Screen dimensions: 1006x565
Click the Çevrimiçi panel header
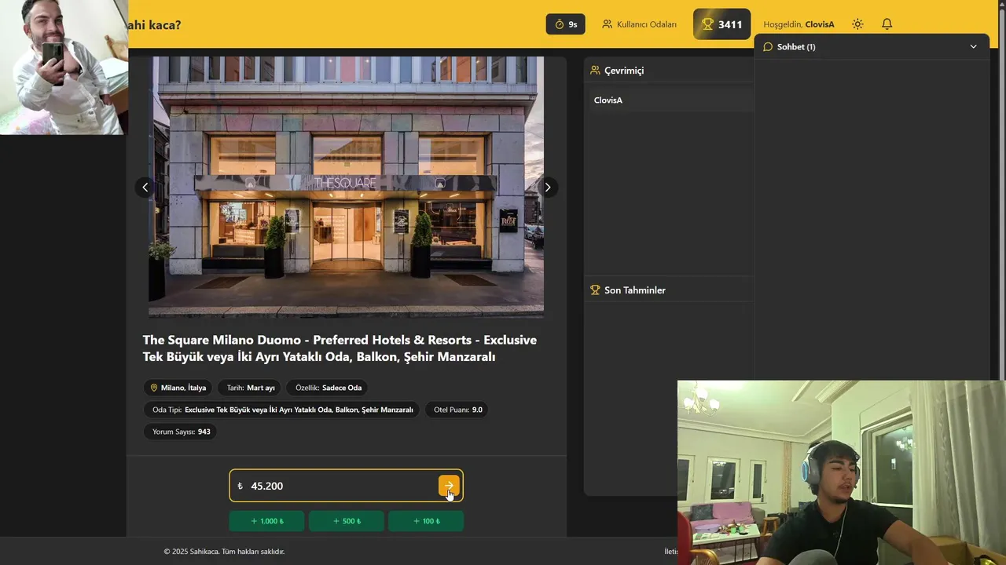point(669,71)
